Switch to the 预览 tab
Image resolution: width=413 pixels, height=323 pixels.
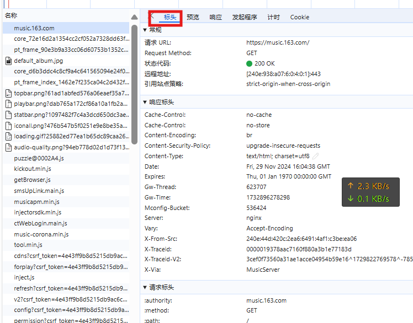(193, 17)
